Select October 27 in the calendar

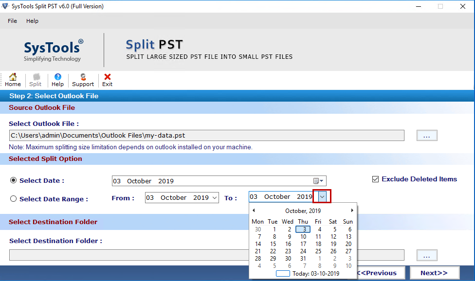coord(348,251)
